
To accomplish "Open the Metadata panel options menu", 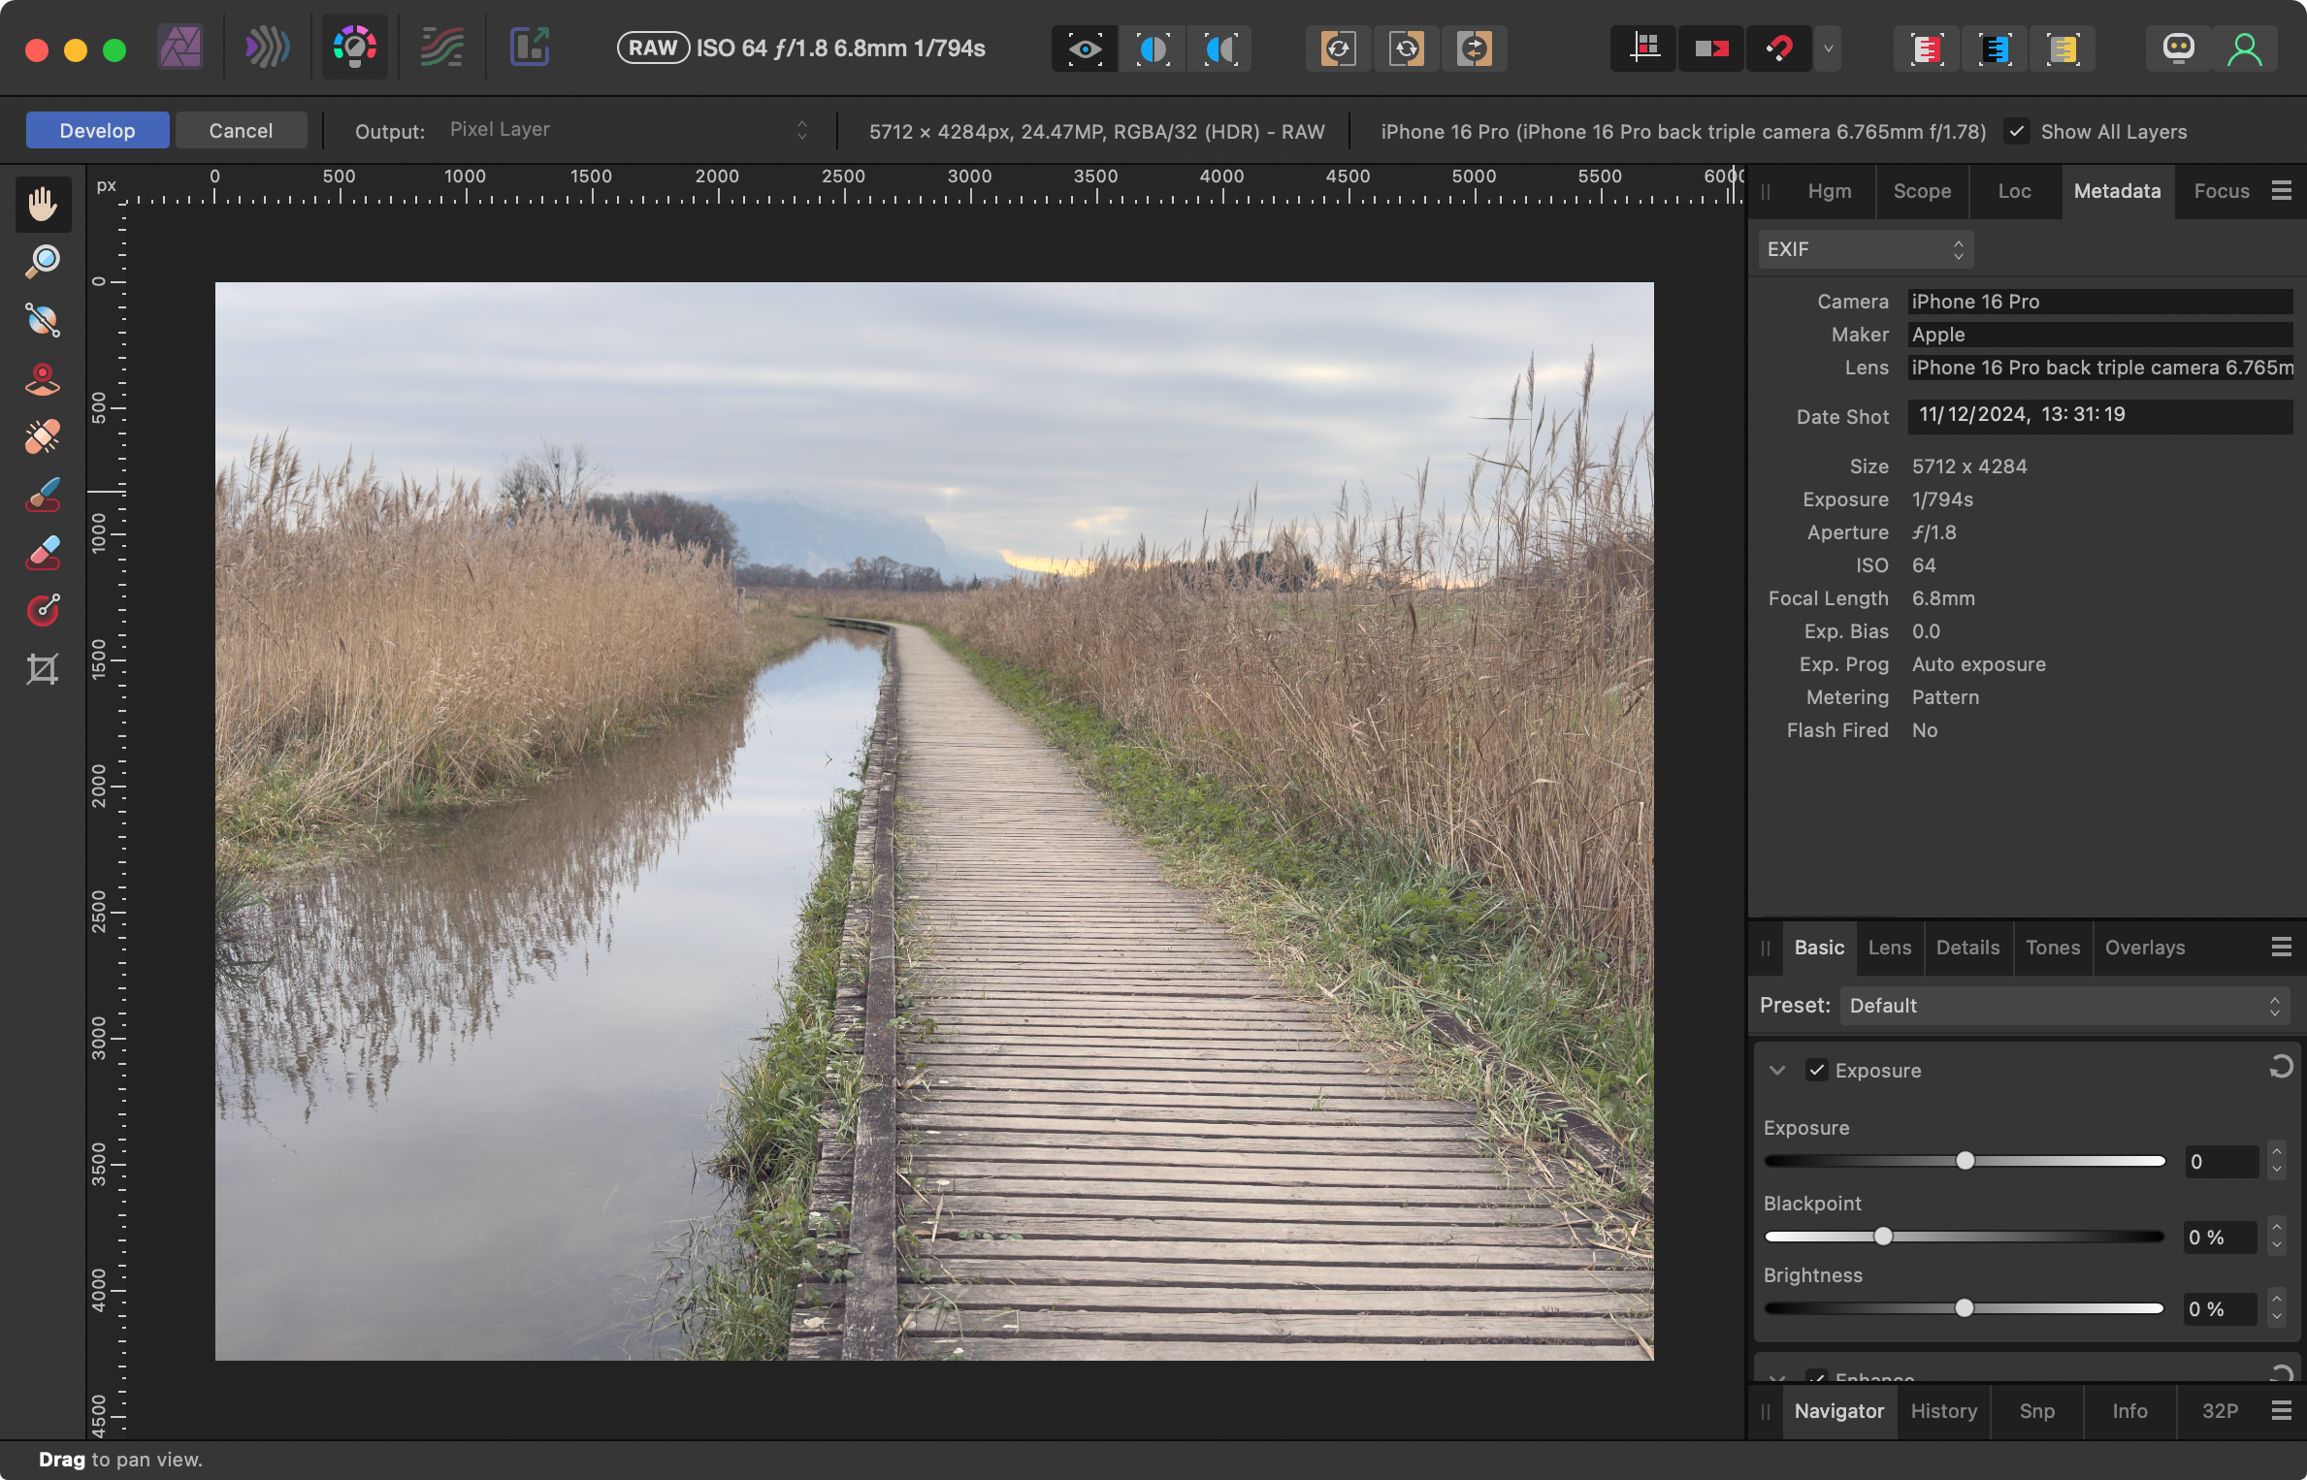I will click(2281, 191).
